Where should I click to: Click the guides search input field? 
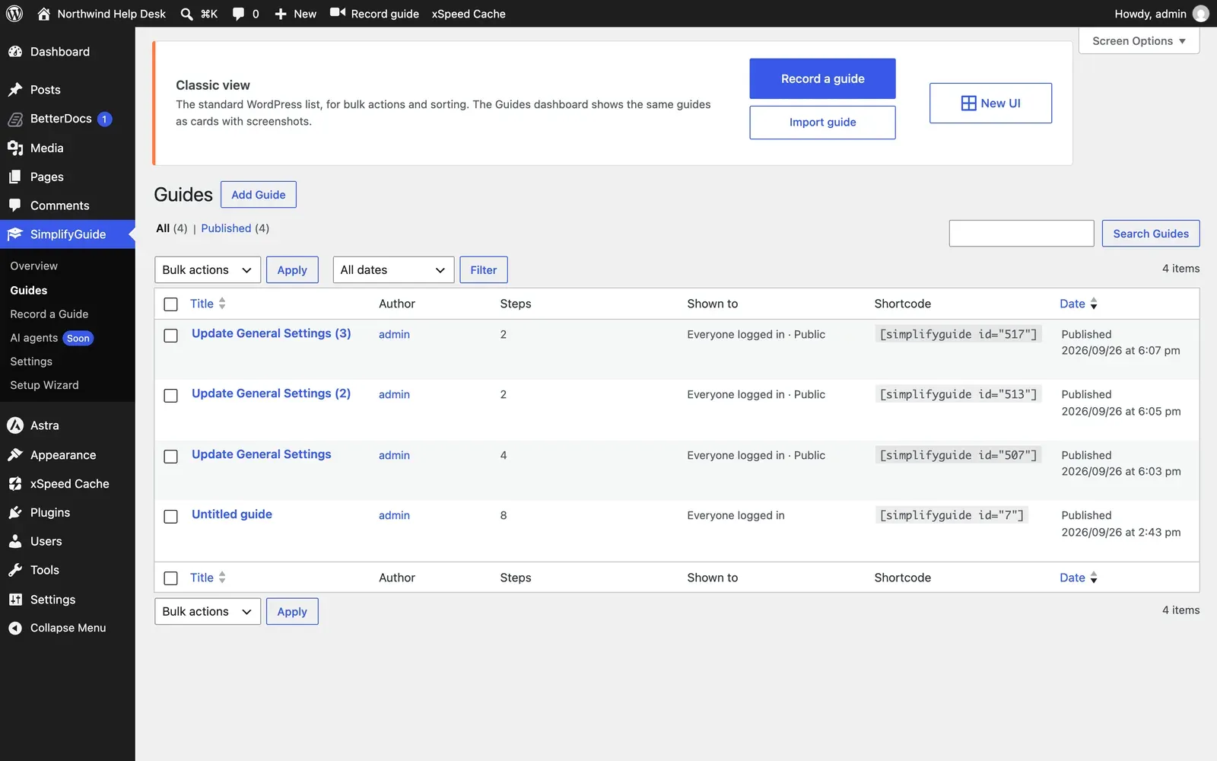(1022, 234)
